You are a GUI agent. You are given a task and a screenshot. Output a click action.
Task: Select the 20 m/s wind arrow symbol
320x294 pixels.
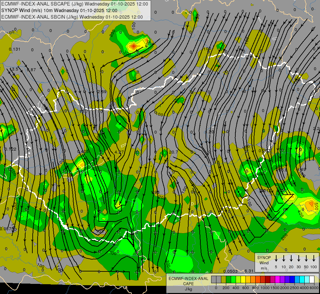click(291, 259)
